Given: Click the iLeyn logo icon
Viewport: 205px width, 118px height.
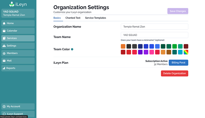Looking at the screenshot, I should point(12,4).
